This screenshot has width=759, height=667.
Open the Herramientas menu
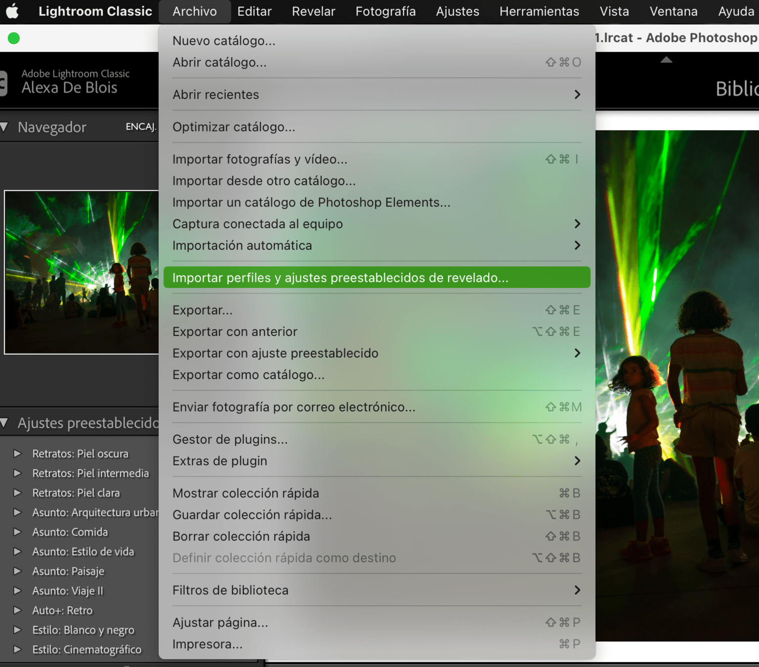pyautogui.click(x=539, y=11)
